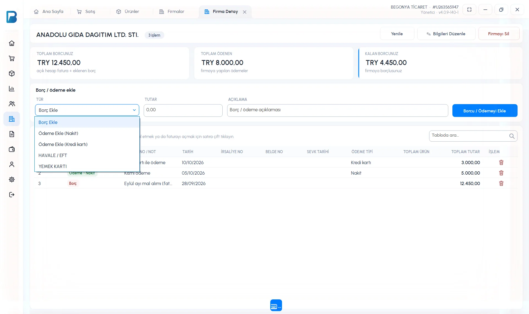The height and width of the screenshot is (314, 529).
Task: Click Bilgileri Düzenle button
Action: pyautogui.click(x=446, y=34)
